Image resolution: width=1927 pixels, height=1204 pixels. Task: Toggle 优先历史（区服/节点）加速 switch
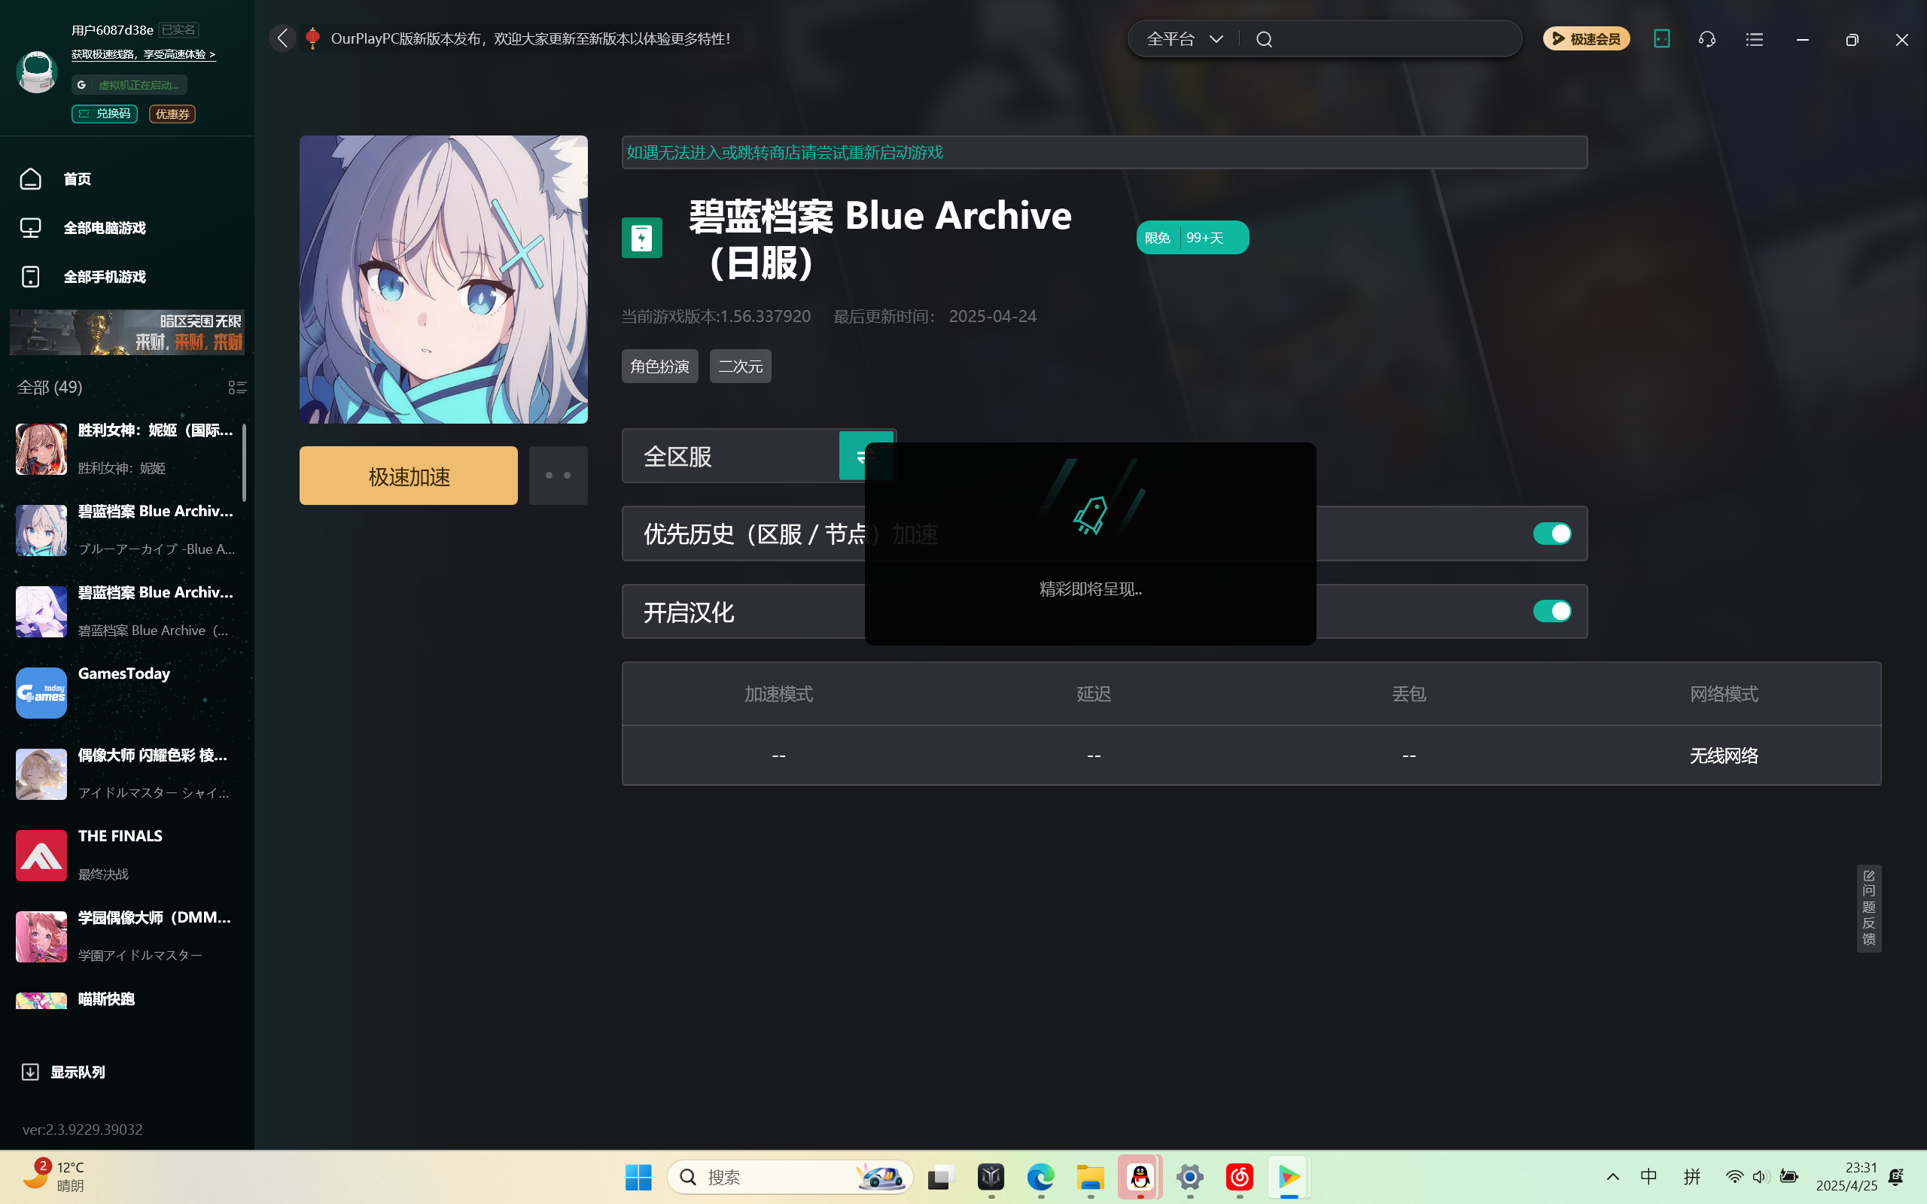pos(1552,534)
